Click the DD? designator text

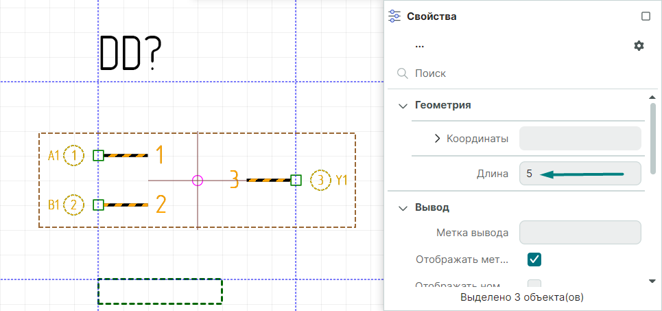(x=131, y=53)
